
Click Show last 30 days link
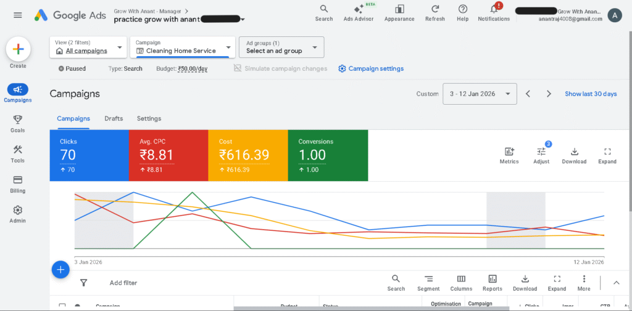591,94
